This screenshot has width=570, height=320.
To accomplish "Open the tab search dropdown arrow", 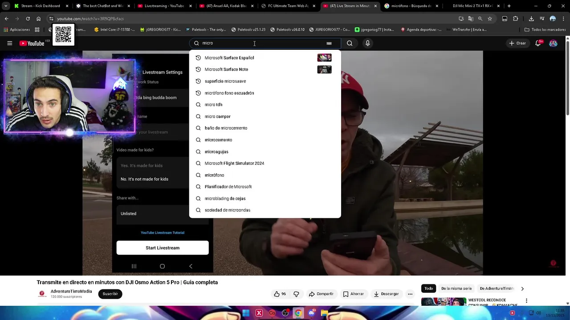I will click(5, 6).
